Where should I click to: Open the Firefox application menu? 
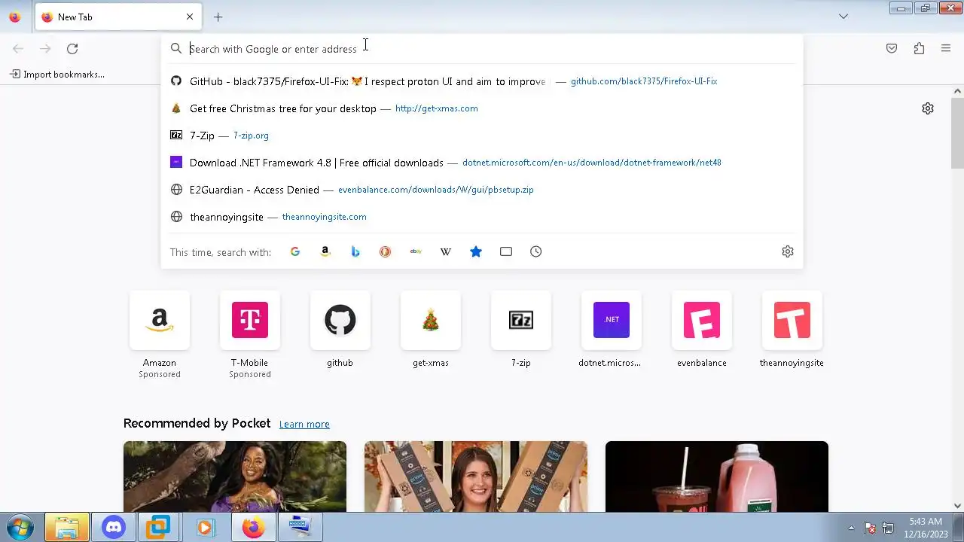pyautogui.click(x=946, y=49)
